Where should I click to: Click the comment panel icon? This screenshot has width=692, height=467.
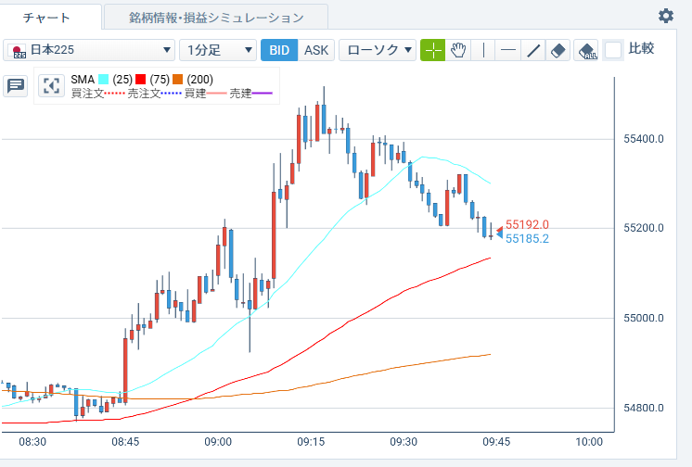[16, 86]
